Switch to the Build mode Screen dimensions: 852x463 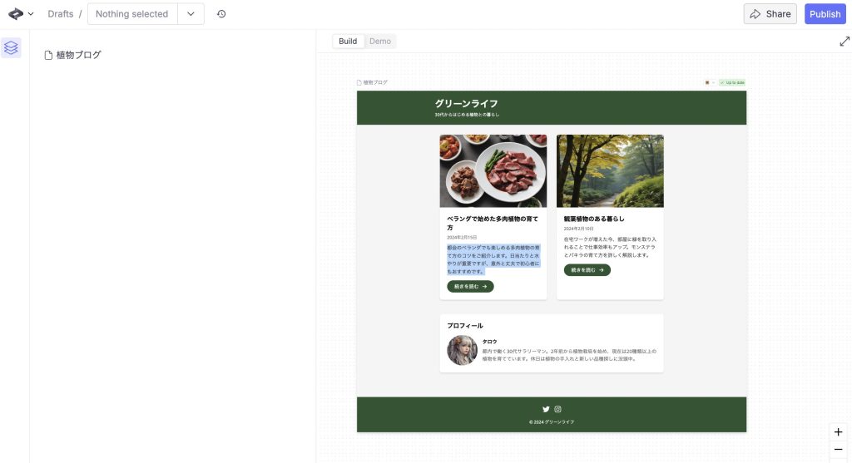pos(348,42)
